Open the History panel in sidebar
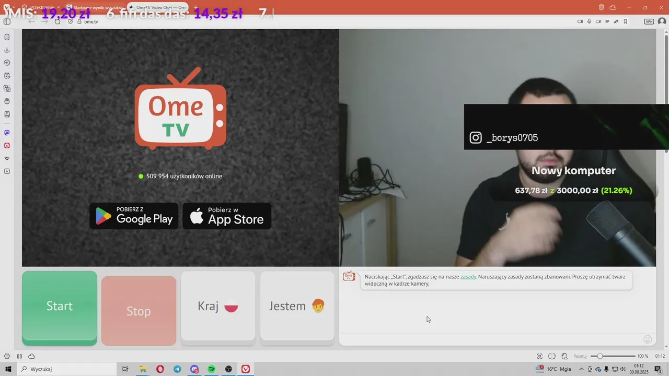The height and width of the screenshot is (376, 669). [x=7, y=63]
